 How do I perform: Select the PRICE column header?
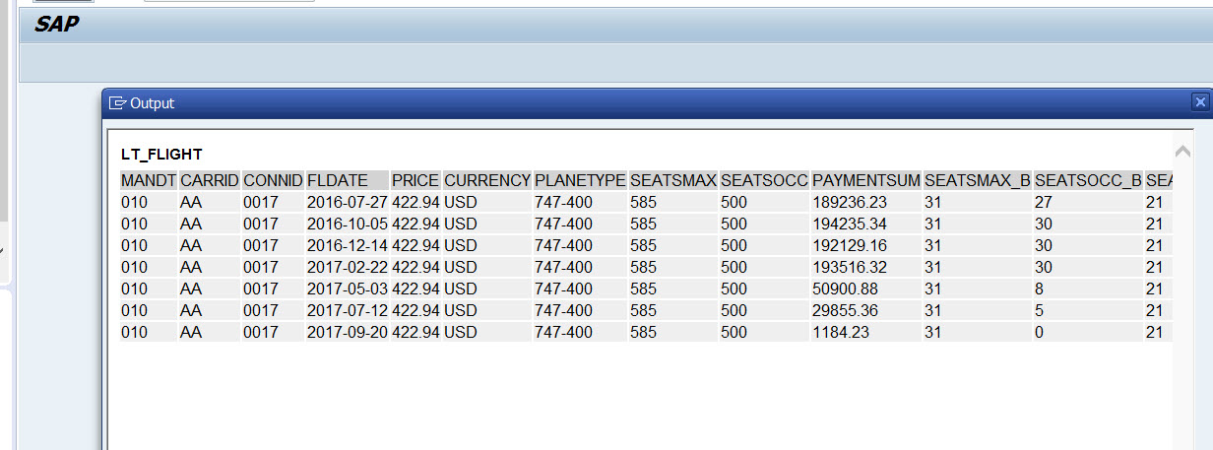coord(415,180)
